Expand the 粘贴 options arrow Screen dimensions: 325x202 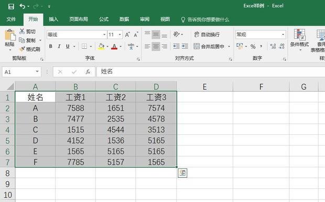pos(10,50)
